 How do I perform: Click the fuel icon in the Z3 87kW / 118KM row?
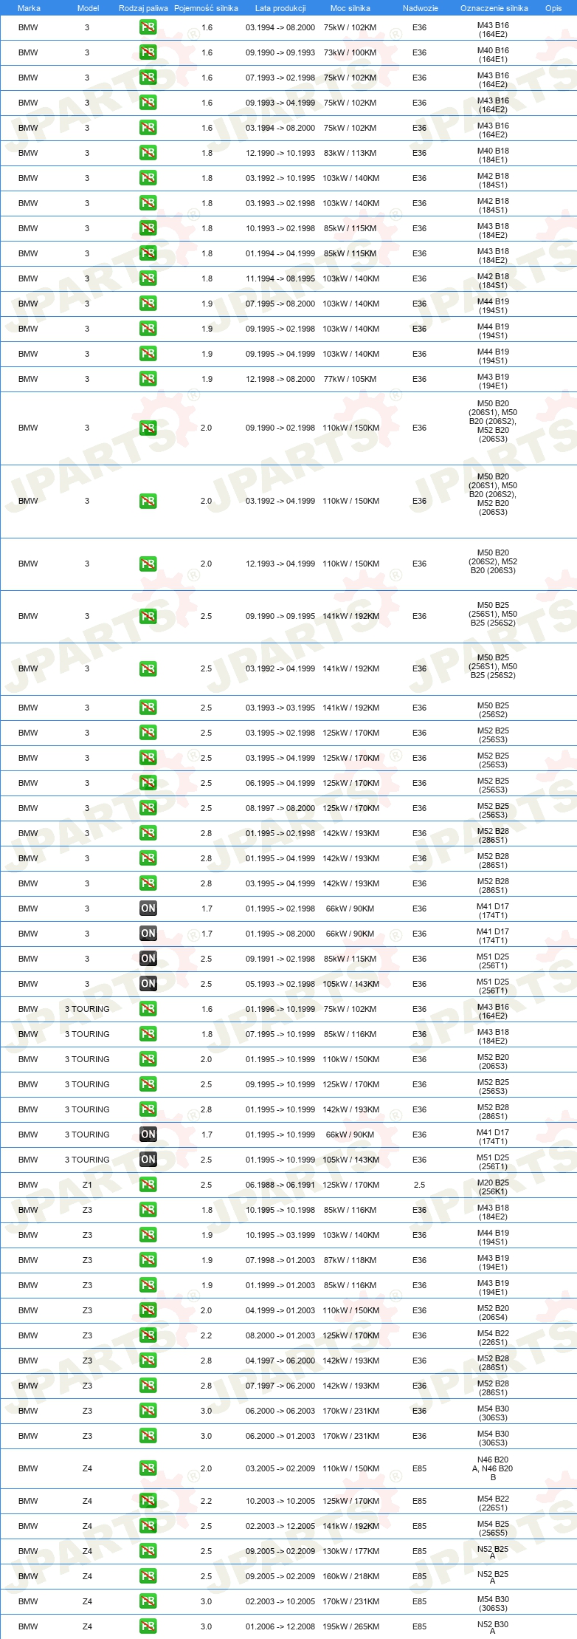click(148, 1260)
